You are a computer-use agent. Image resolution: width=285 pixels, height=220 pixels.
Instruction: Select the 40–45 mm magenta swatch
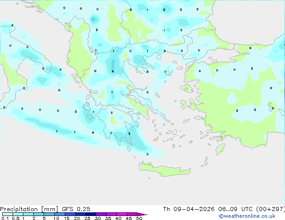(122, 214)
